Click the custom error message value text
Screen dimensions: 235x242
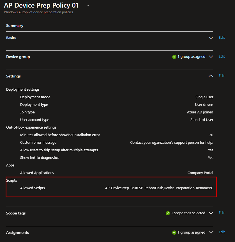pyautogui.click(x=172, y=142)
